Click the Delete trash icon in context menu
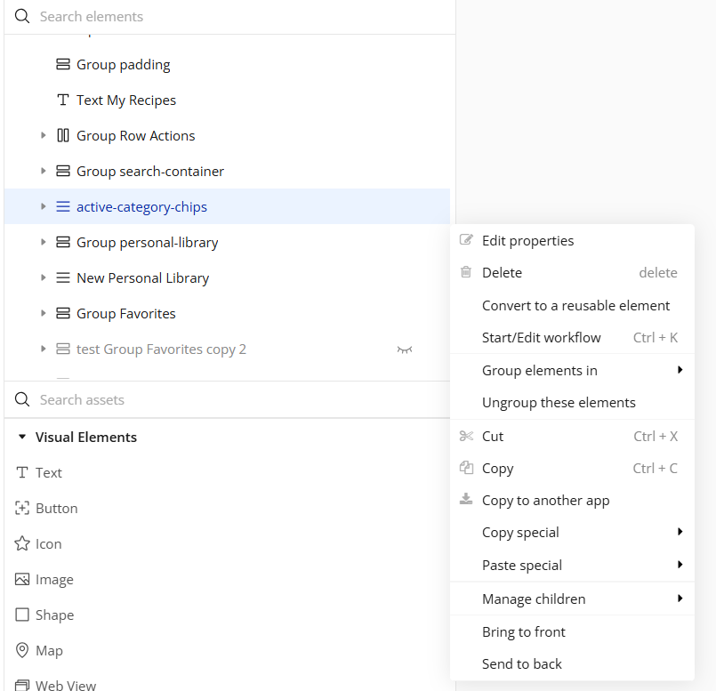 pos(466,272)
